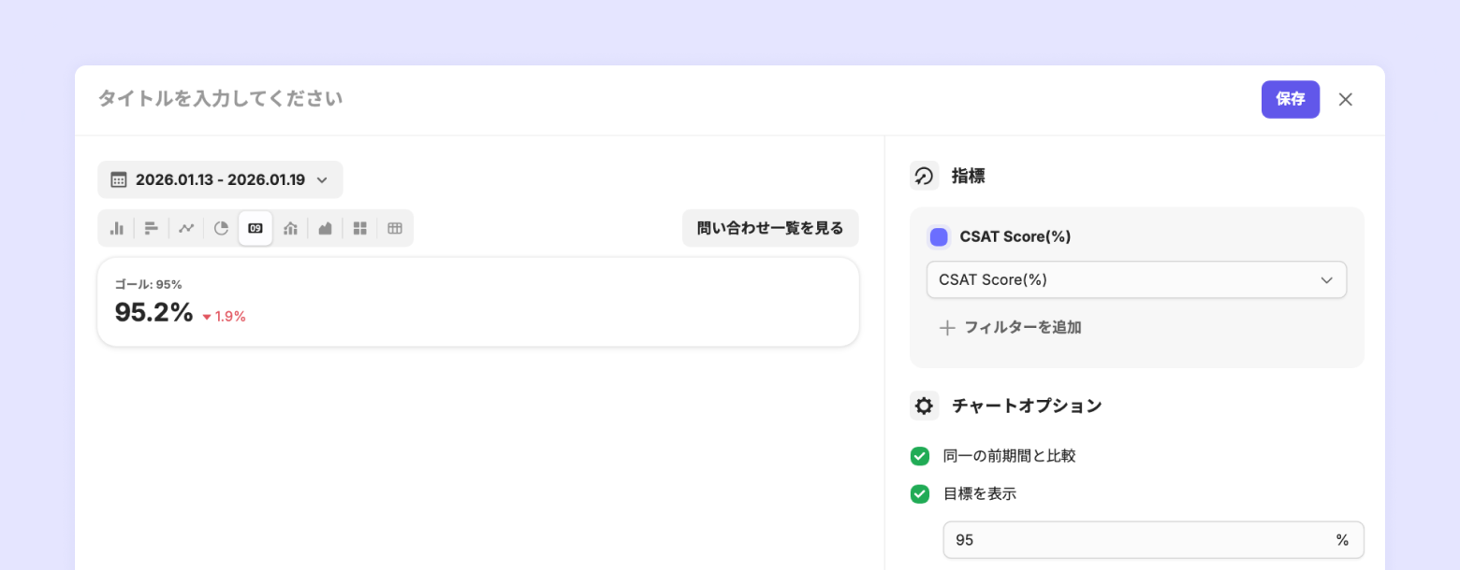Open the date range 2026.01.13 - 2026.01.19 picker
The height and width of the screenshot is (570, 1460).
(220, 179)
